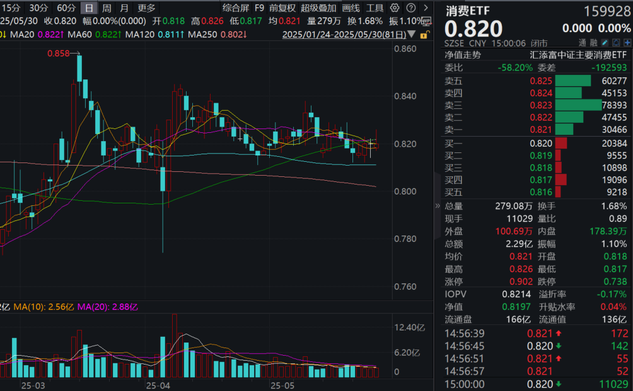Toggle 超级叠加 overlay mode

(x=318, y=8)
